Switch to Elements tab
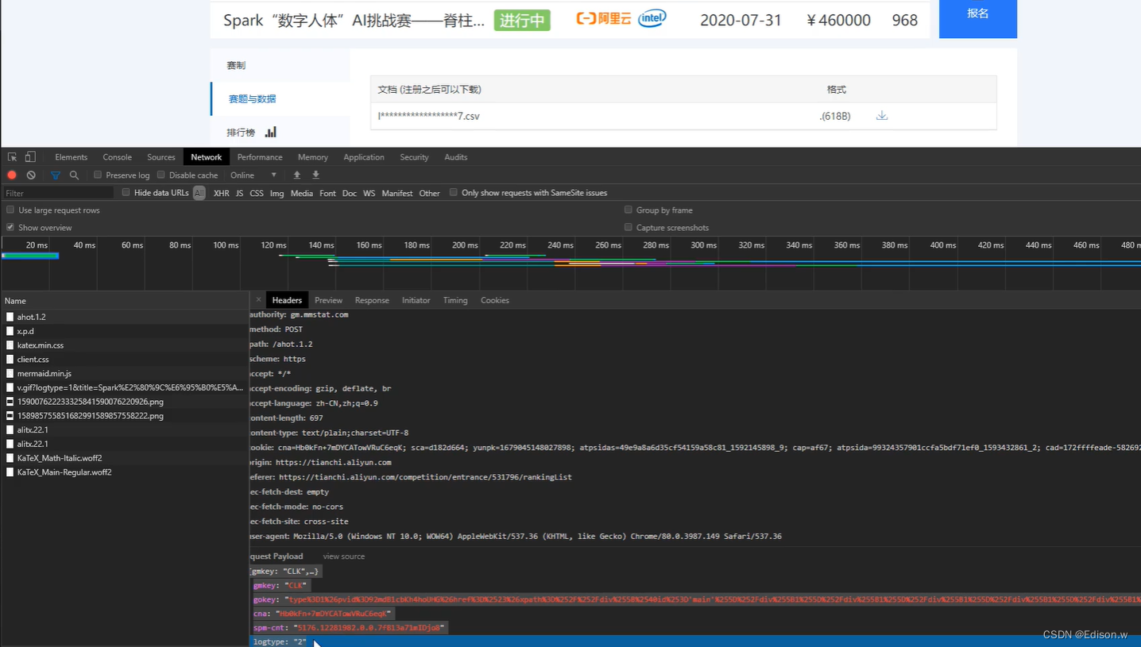Viewport: 1141px width, 647px height. [x=72, y=157]
